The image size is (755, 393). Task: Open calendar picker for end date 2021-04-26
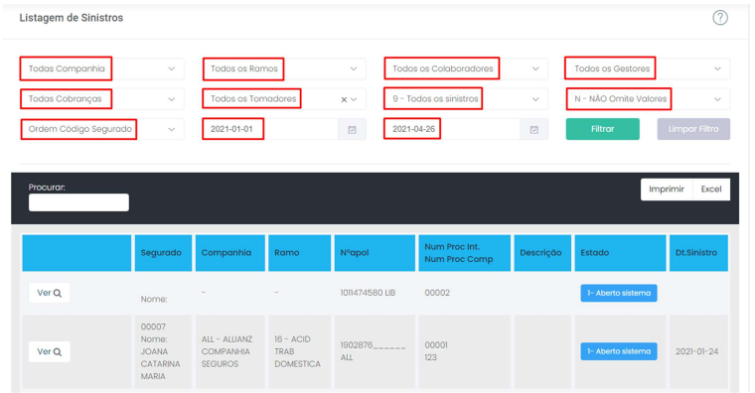(x=534, y=129)
